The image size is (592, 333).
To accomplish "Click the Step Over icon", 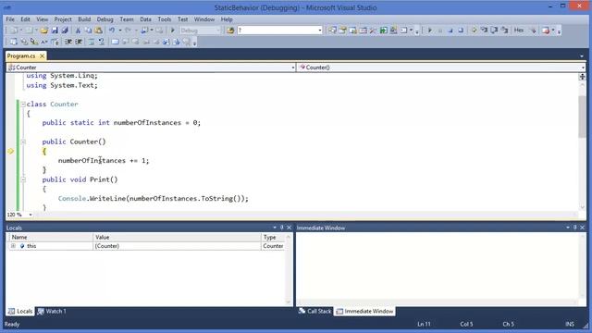I will tap(494, 31).
